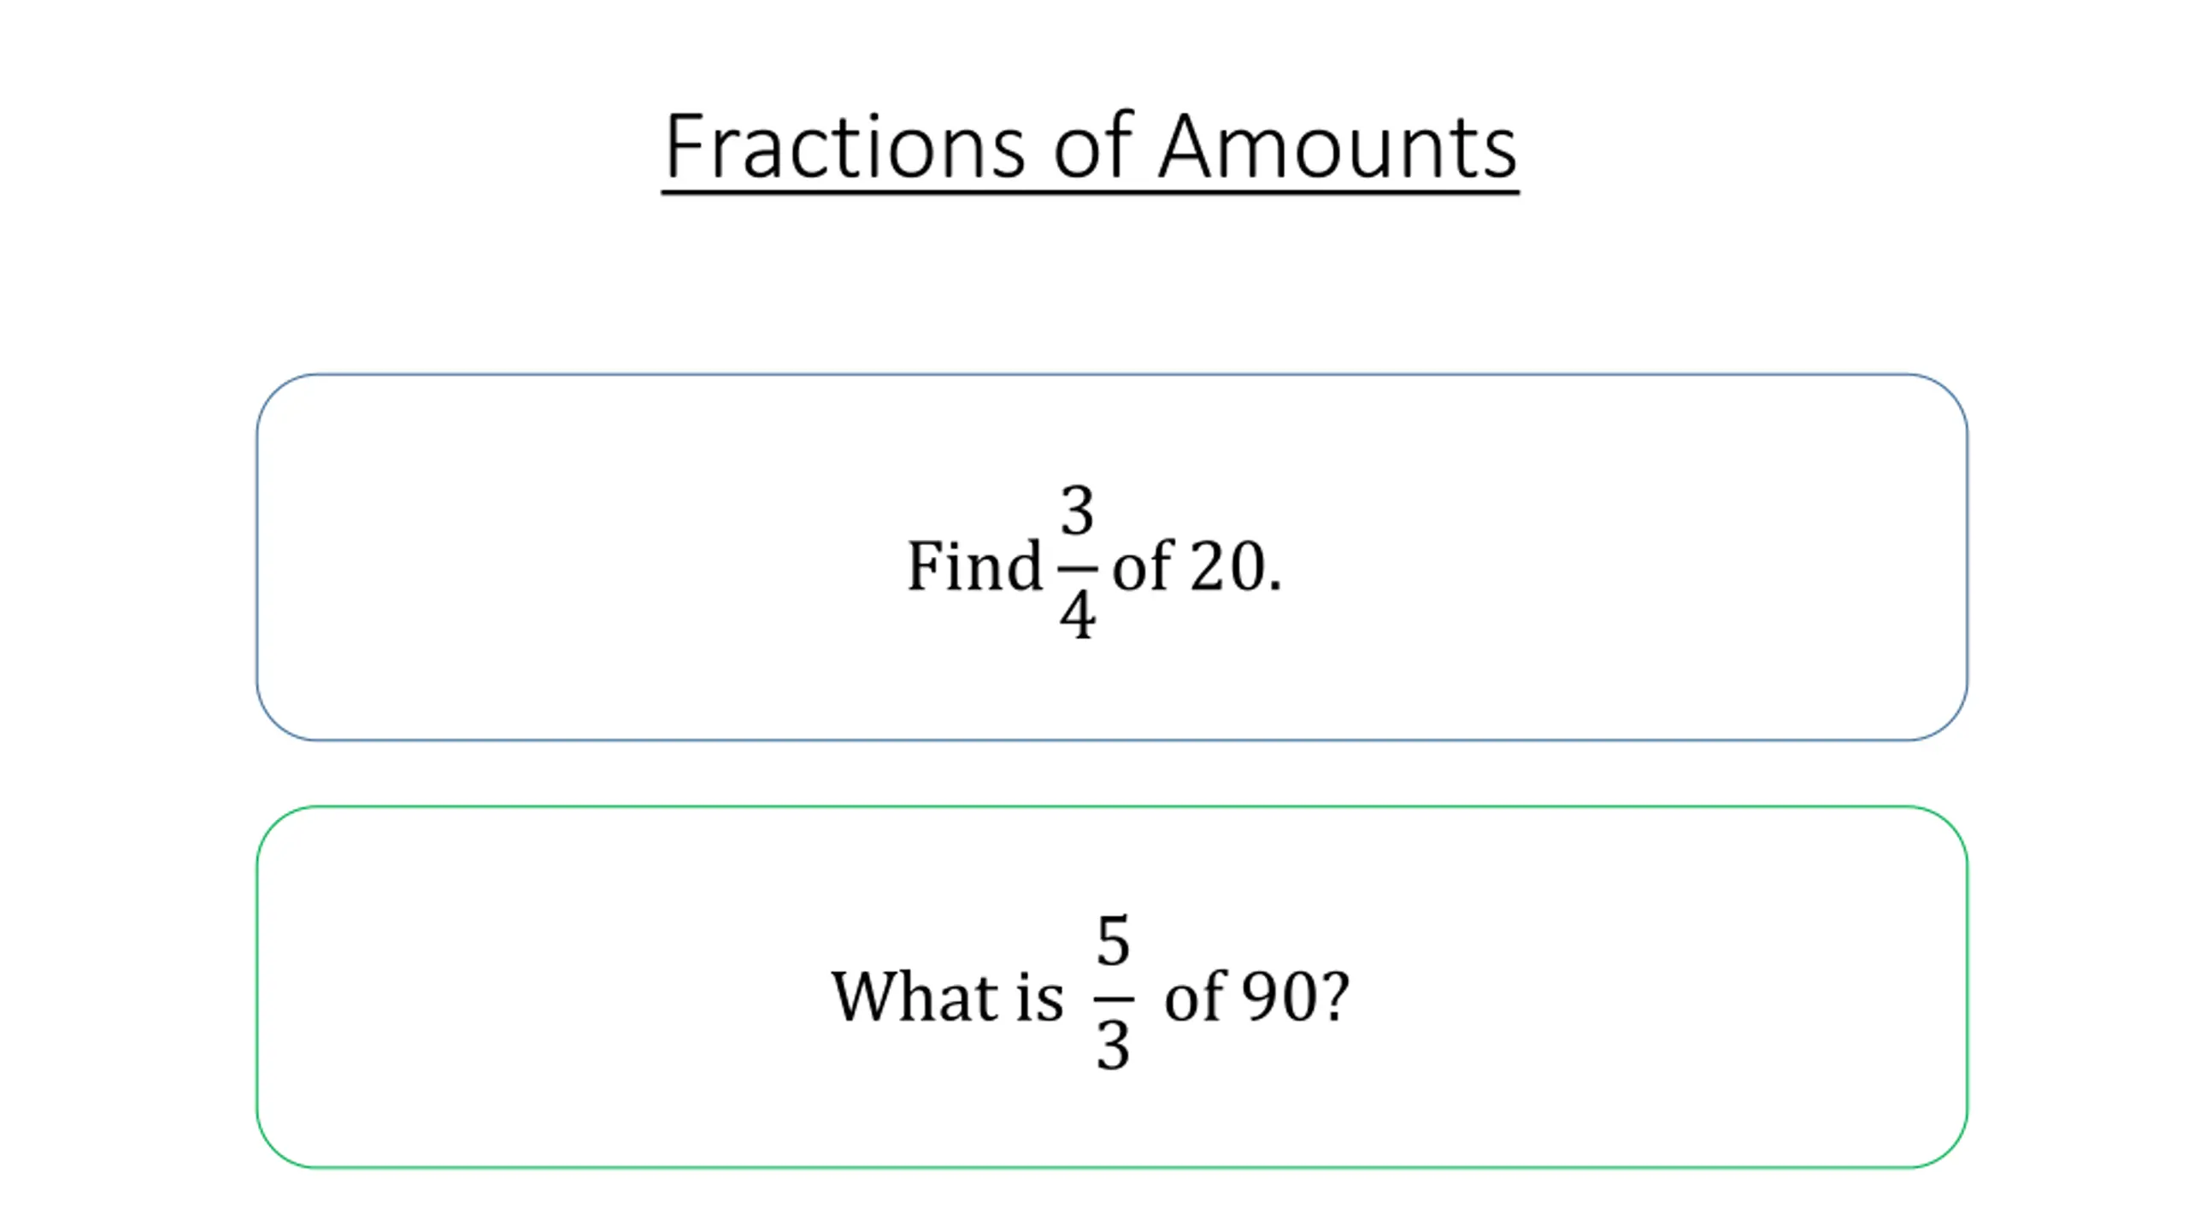Click the word 'of' in the title
The image size is (2188, 1230).
click(1092, 145)
